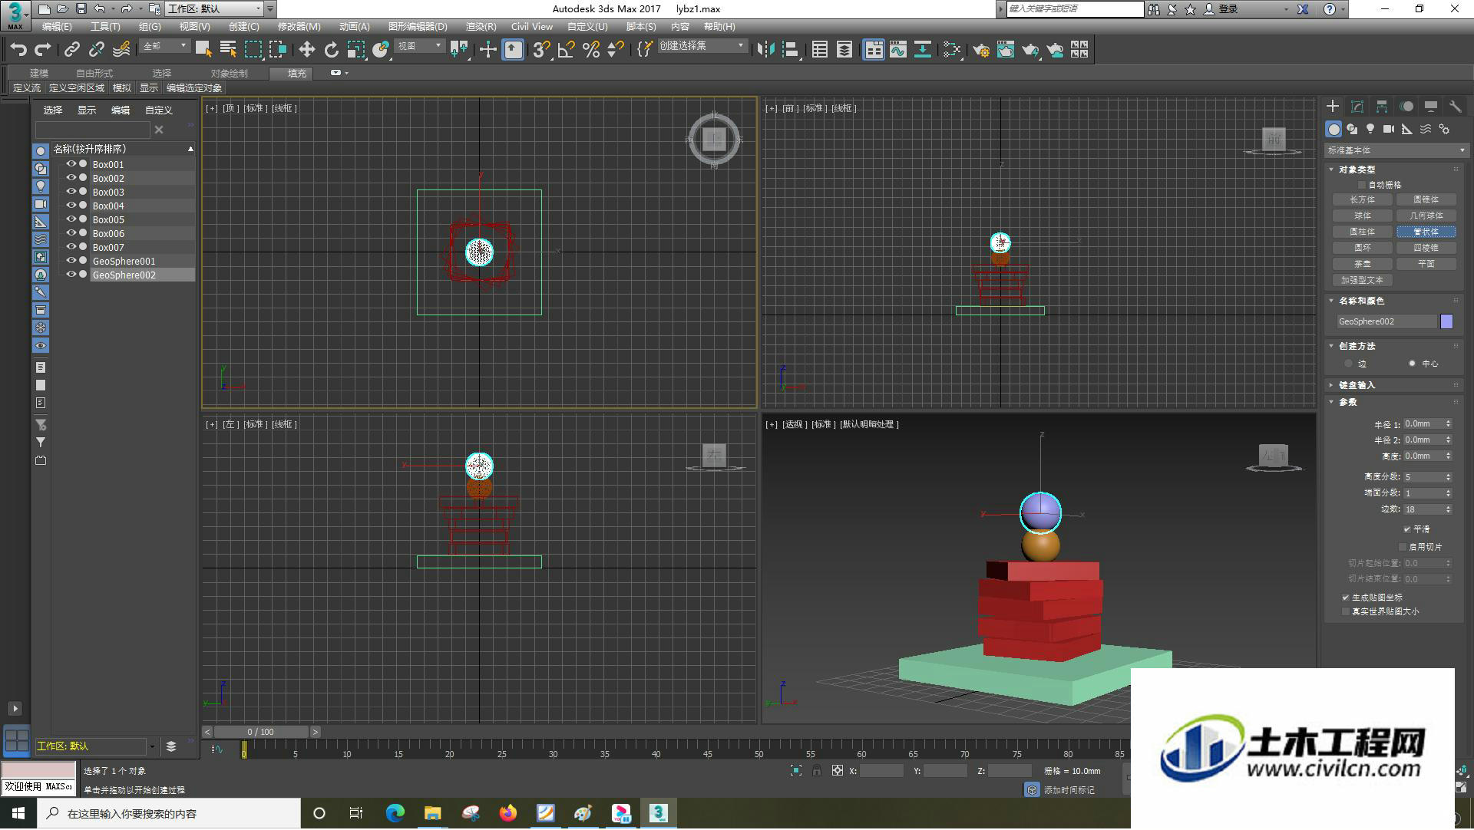The image size is (1474, 830).
Task: Toggle the Percent Snap button
Action: [x=590, y=50]
